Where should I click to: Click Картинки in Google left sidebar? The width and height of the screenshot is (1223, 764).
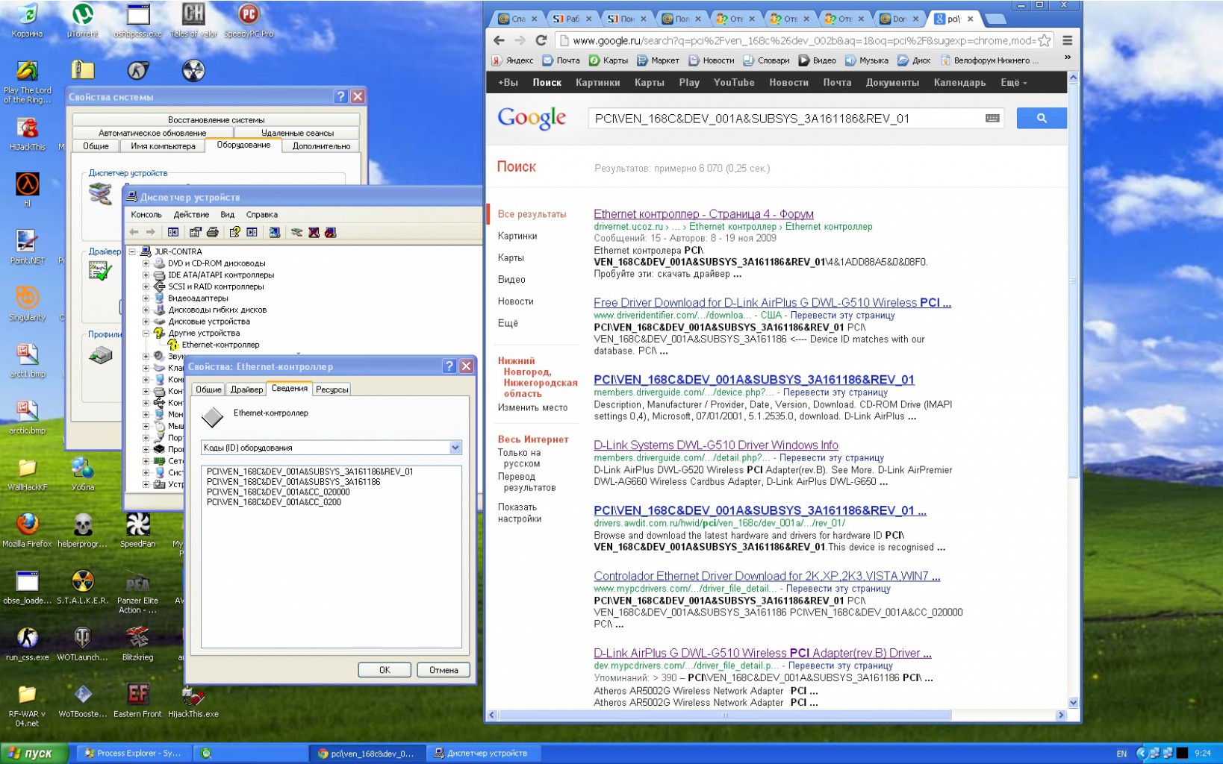(517, 236)
